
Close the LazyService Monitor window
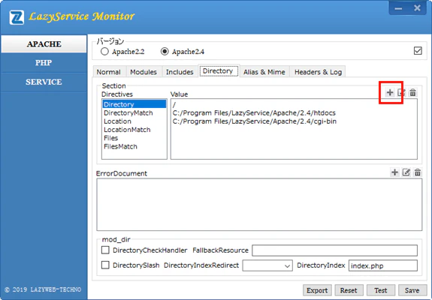[x=417, y=8]
